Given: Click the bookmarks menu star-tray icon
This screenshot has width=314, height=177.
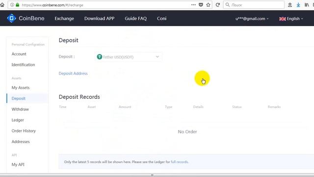Looking at the screenshot, I should click(290, 5).
